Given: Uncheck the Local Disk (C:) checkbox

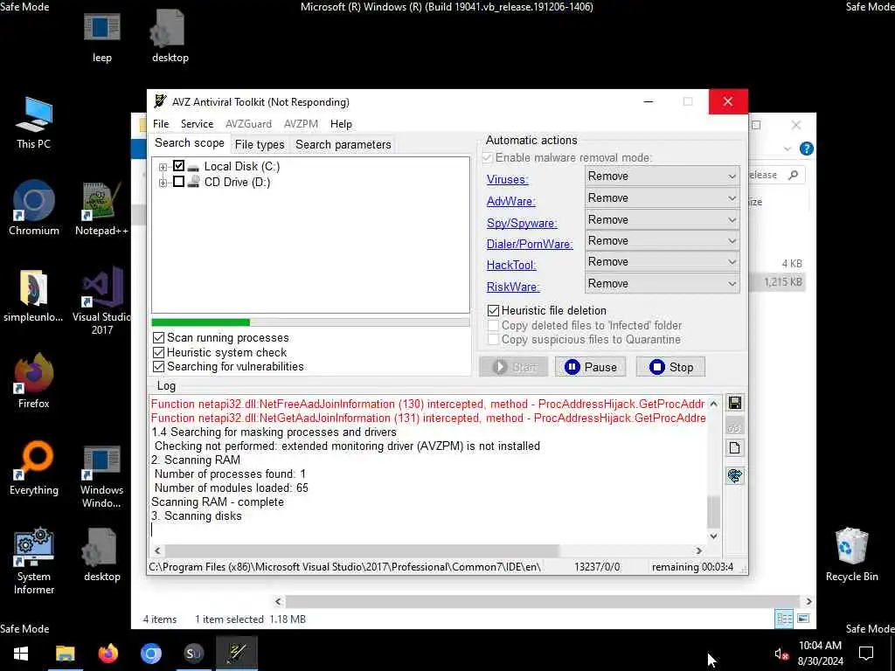Looking at the screenshot, I should [178, 166].
